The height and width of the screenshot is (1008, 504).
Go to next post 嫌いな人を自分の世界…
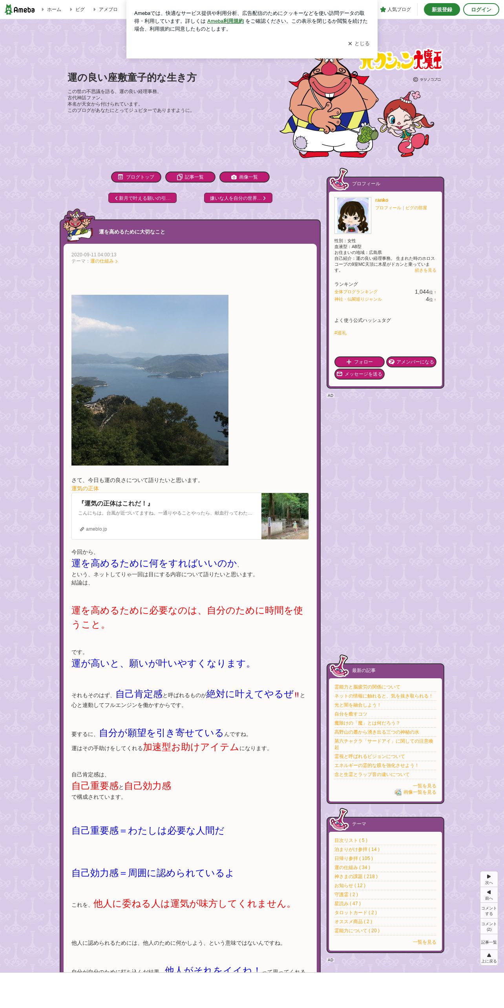(x=238, y=198)
